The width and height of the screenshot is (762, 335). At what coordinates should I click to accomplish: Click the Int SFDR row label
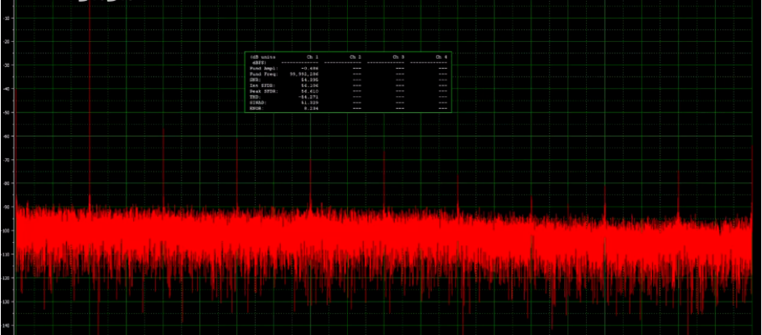click(x=263, y=84)
